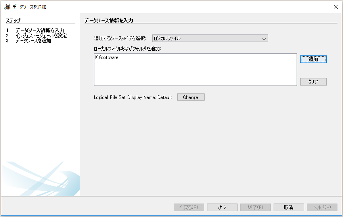The image size is (343, 217).
Task: Select step 1 データソース情報を入力 in sidebar
Action: 40,30
